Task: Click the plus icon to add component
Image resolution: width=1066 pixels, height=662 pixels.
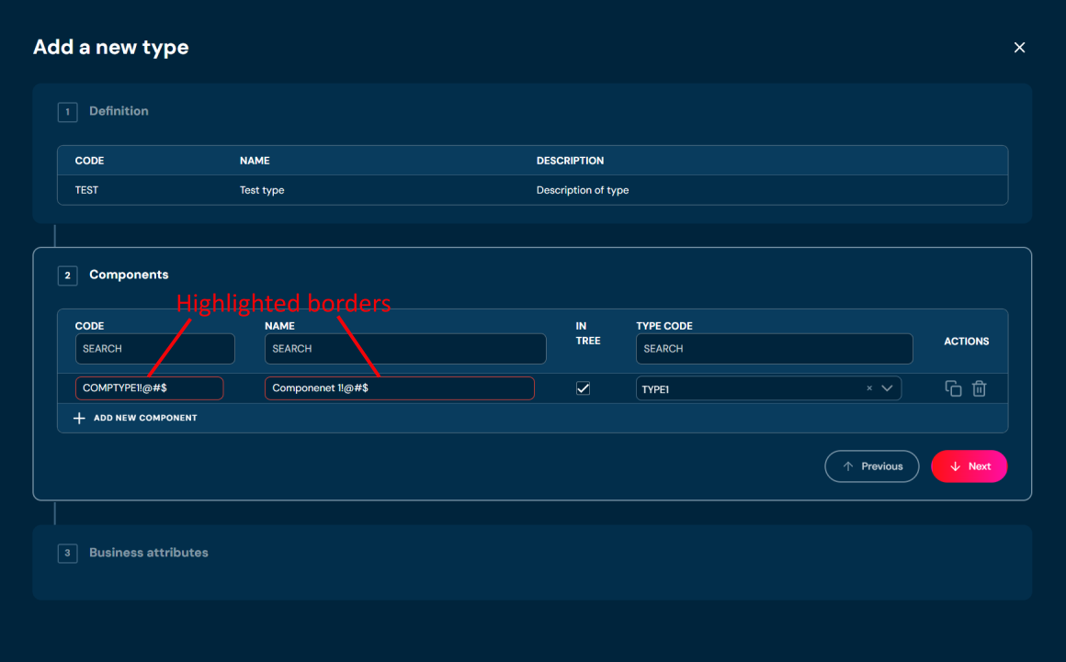Action: click(x=79, y=418)
